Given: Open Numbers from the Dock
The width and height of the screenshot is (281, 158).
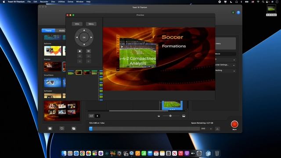Looking at the screenshot, I should pos(144,153).
